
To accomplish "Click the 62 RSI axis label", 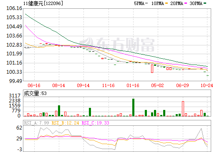I will click(19, 128).
